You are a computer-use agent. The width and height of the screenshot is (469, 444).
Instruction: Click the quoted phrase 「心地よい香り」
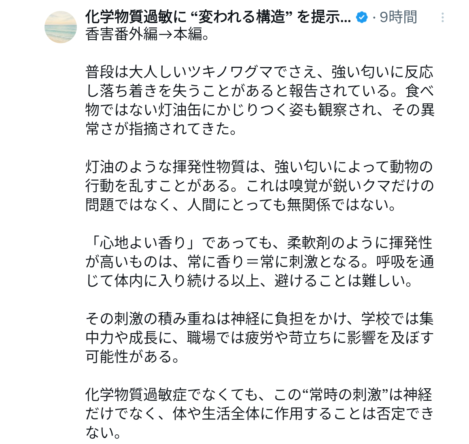(144, 243)
